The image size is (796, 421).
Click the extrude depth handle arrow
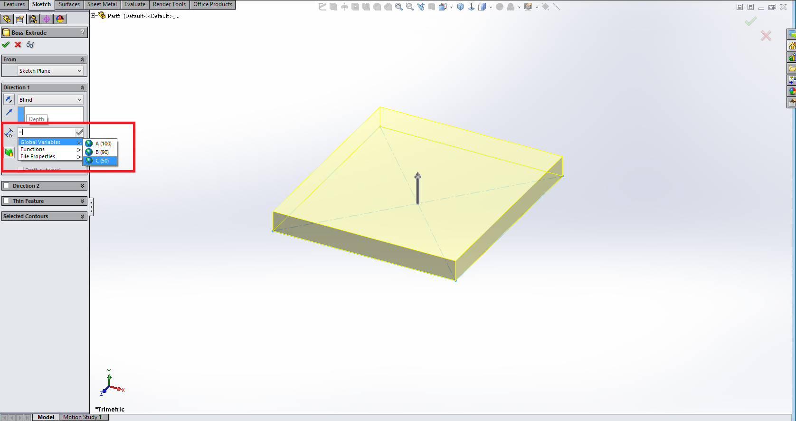pyautogui.click(x=417, y=188)
